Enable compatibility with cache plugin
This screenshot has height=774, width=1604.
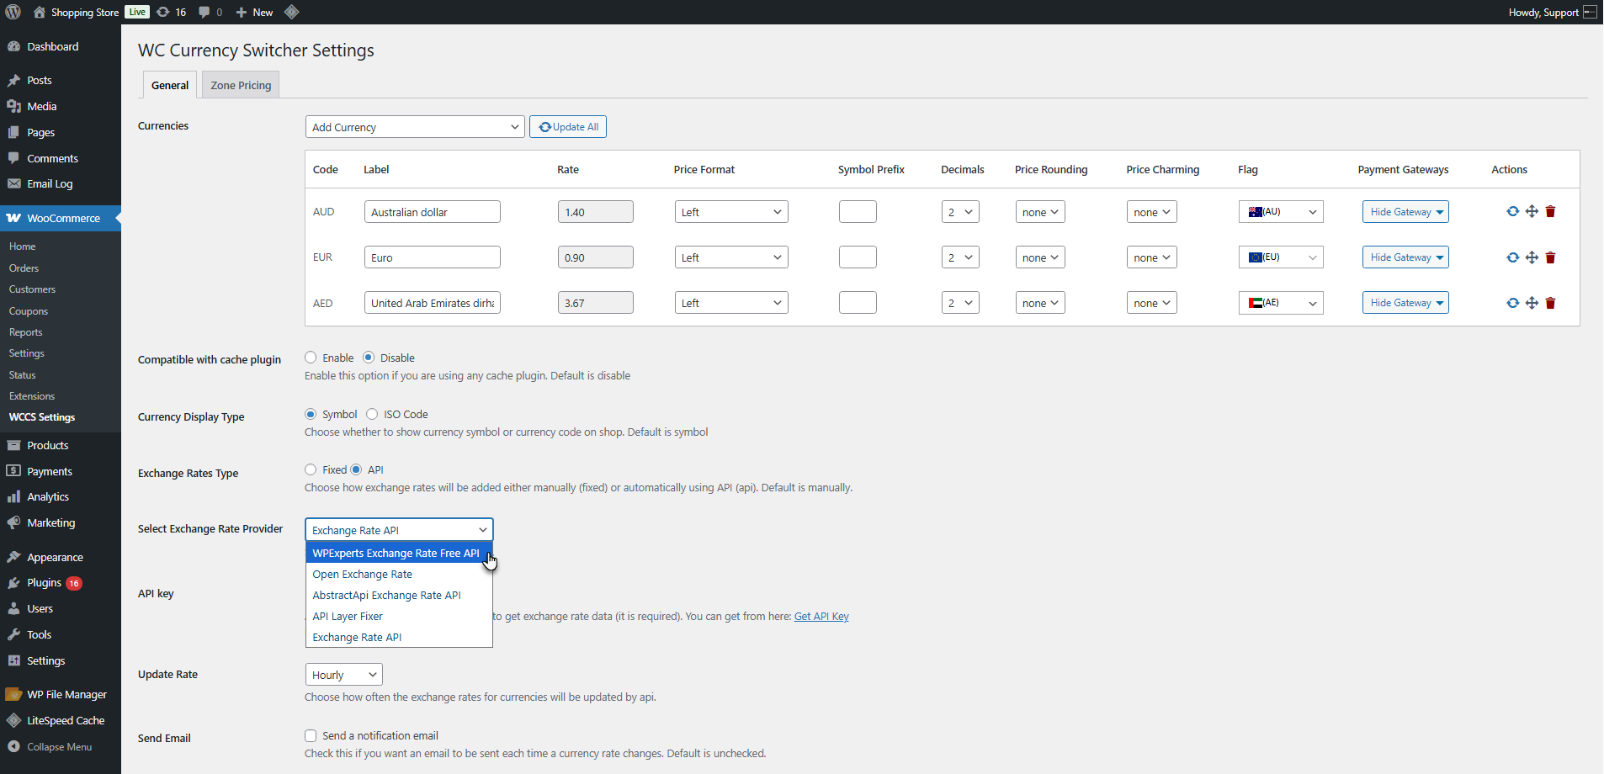point(311,358)
